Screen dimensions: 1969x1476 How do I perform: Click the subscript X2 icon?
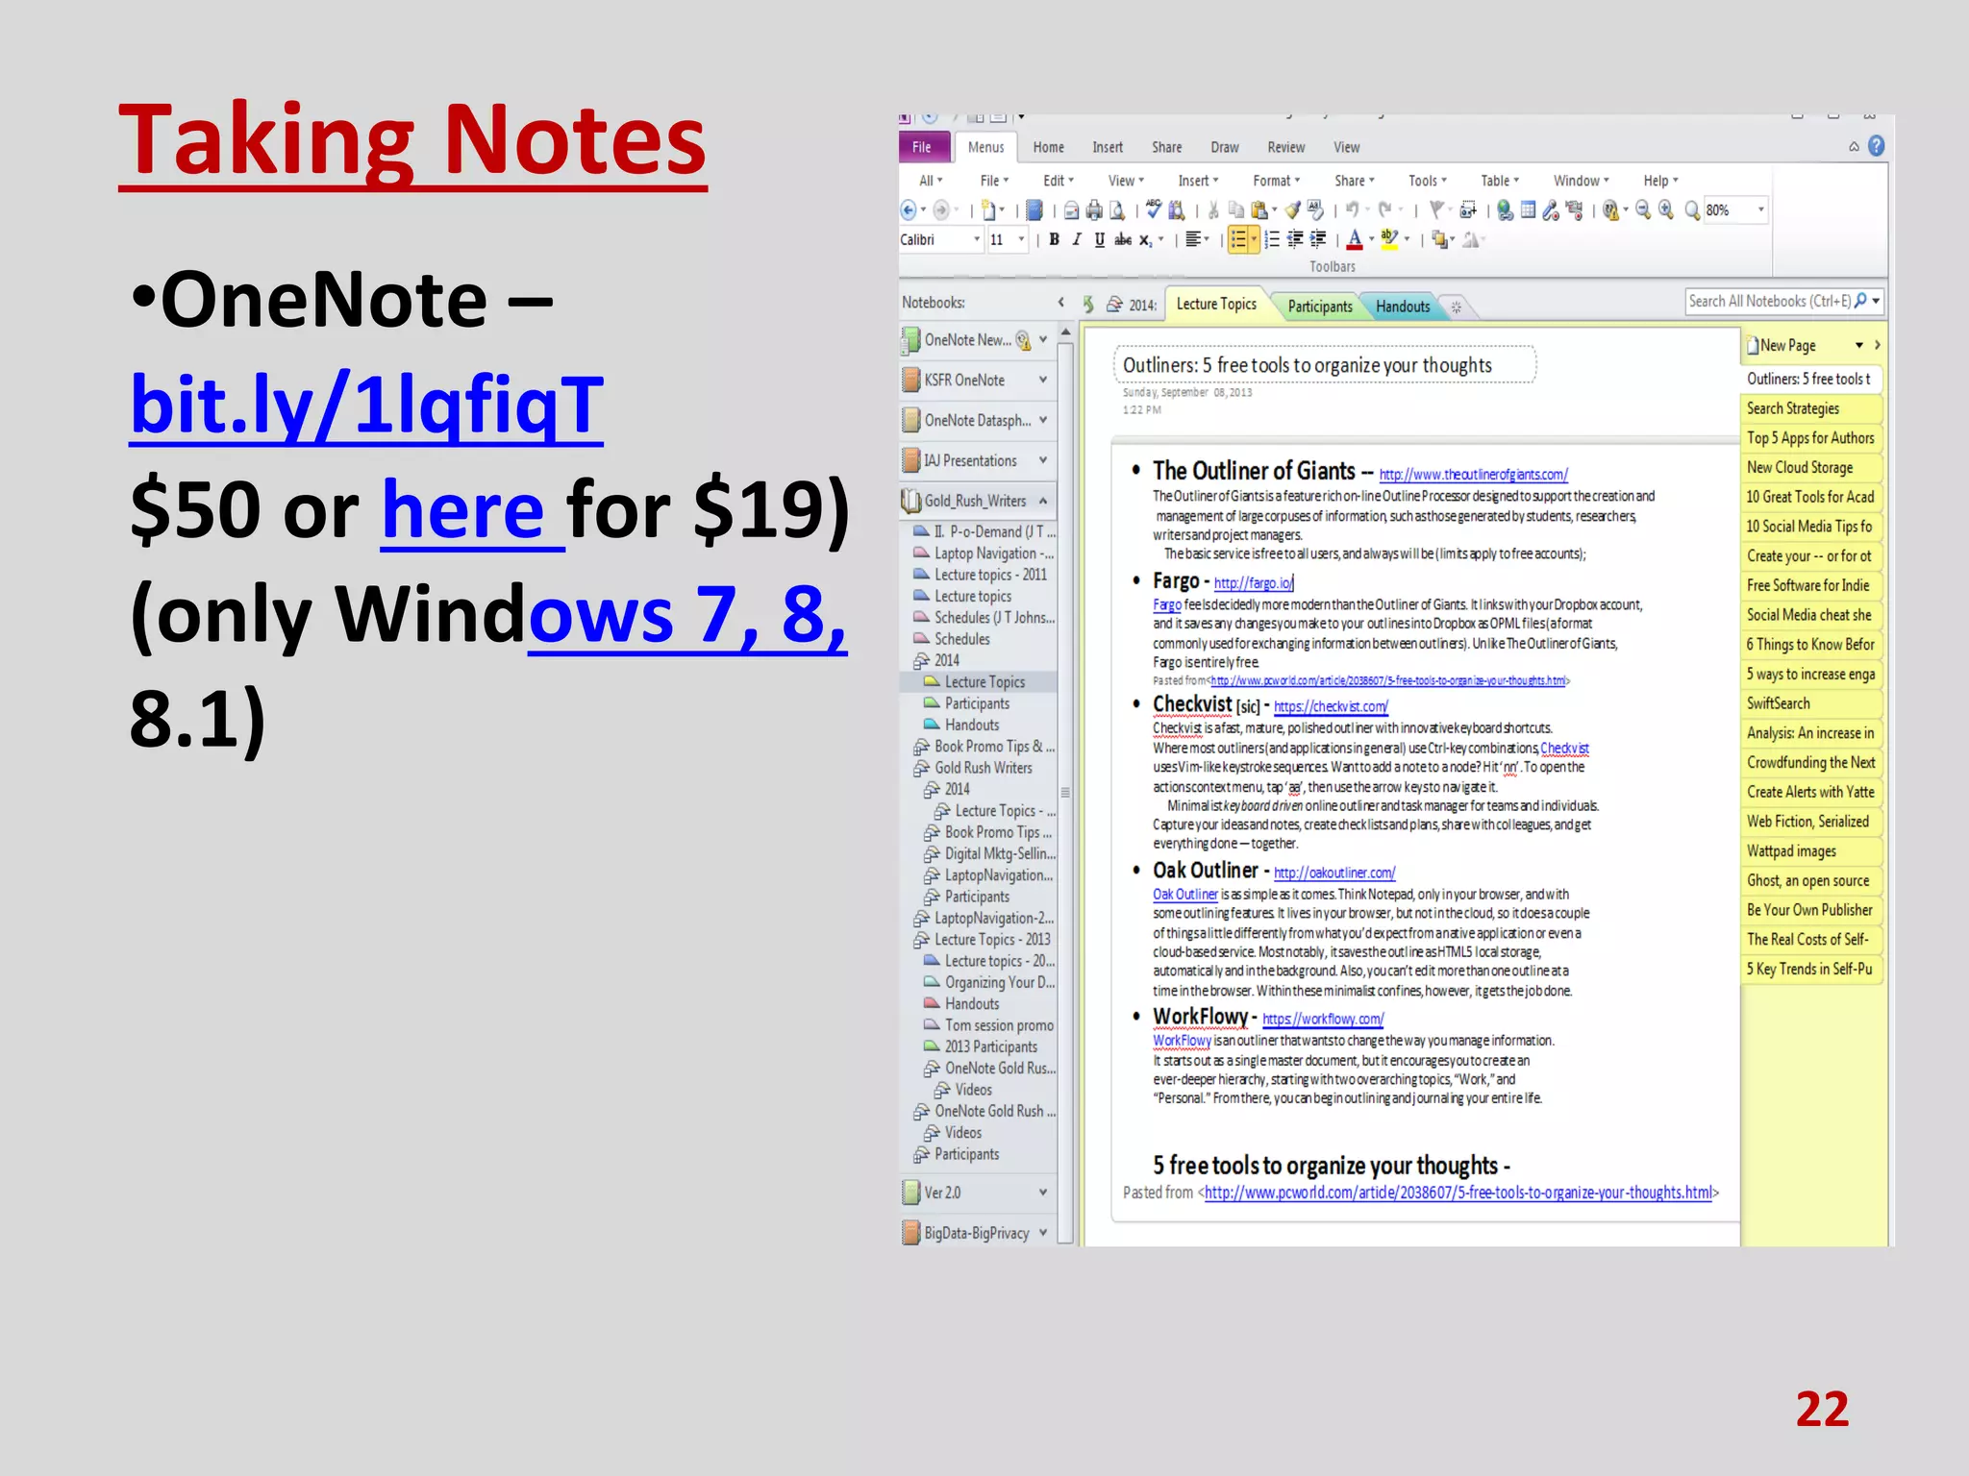pyautogui.click(x=1145, y=240)
